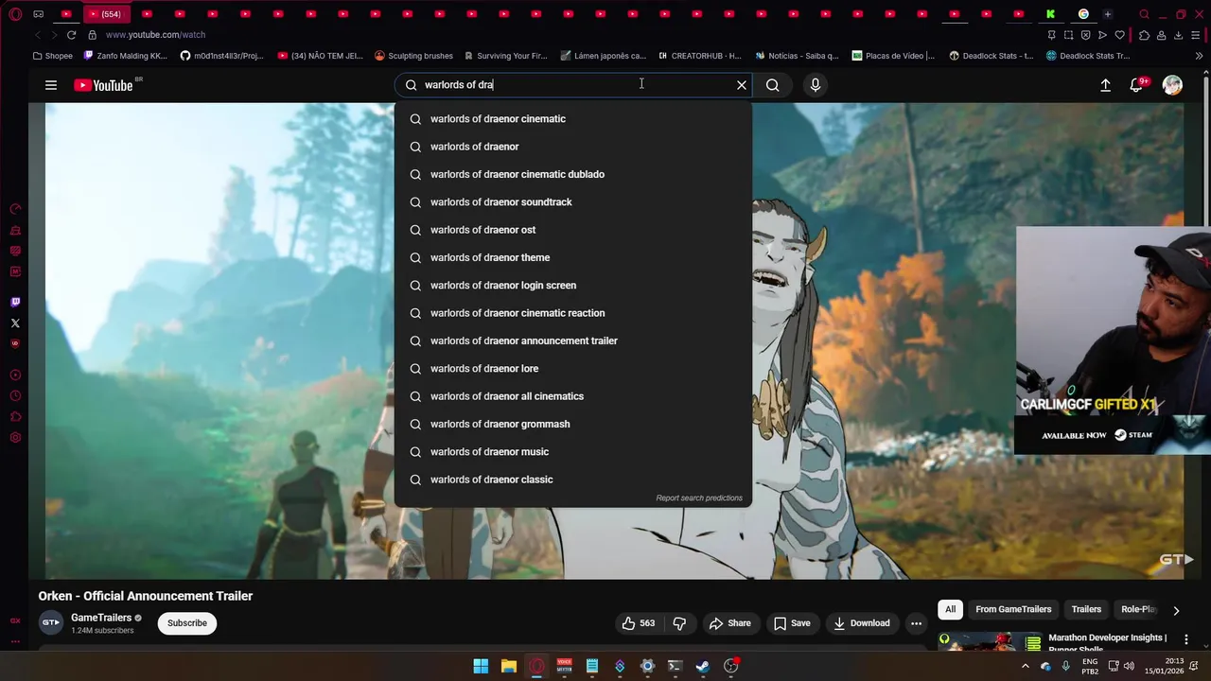Open OBS Studio from the taskbar
This screenshot has height=681, width=1211.
730,667
